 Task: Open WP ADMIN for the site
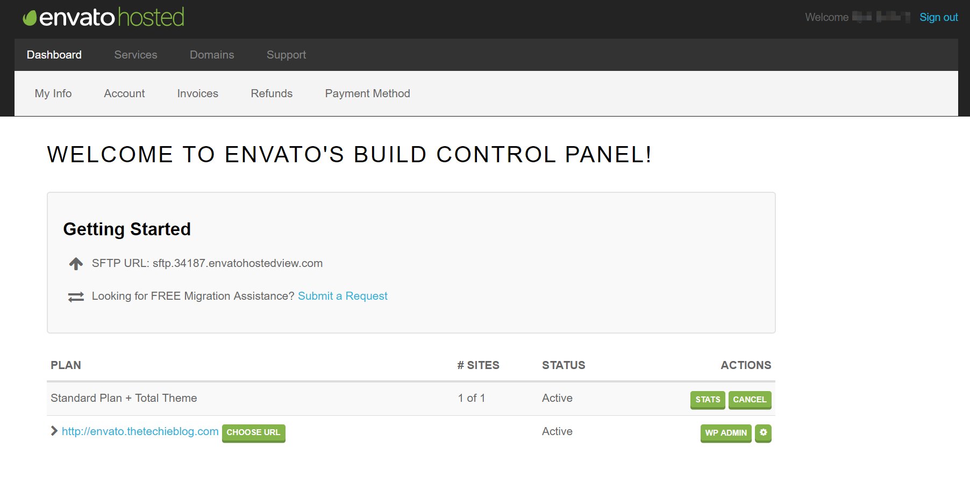click(726, 433)
